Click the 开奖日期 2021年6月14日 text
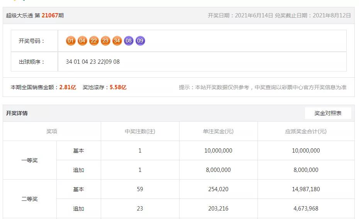Screen dimensions: 359x219 point(240,15)
